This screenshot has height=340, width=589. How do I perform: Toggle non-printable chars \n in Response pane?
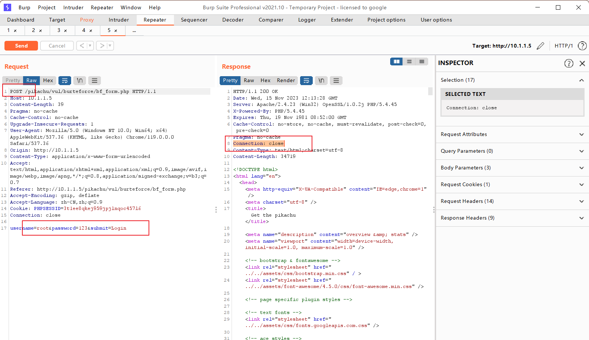pyautogui.click(x=321, y=80)
